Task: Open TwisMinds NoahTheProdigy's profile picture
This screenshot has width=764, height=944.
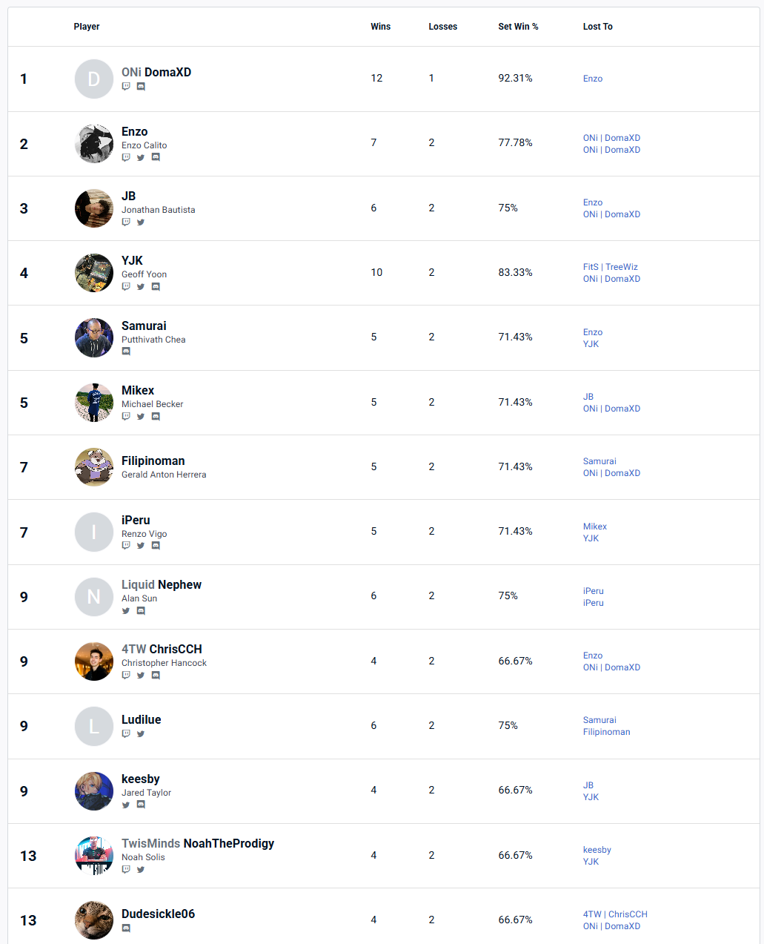Action: (x=94, y=856)
